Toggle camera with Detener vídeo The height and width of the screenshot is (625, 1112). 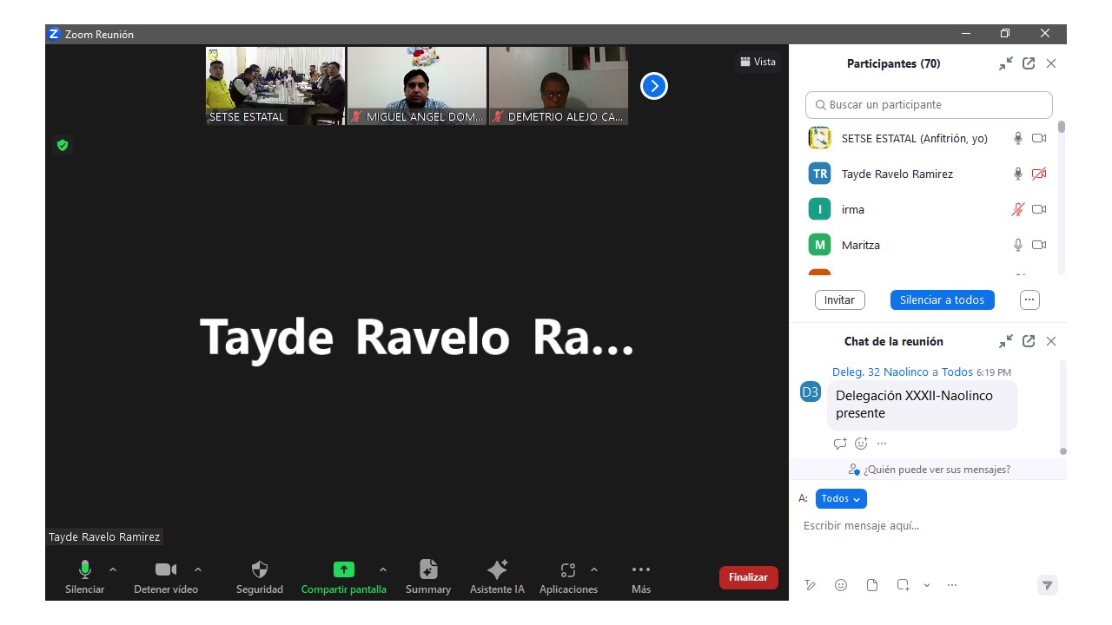click(x=165, y=570)
